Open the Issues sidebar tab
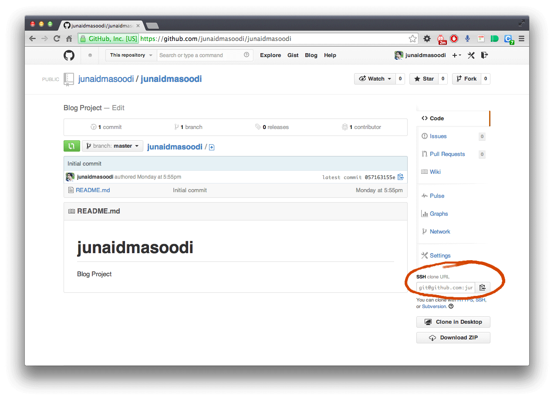Image resolution: width=554 pixels, height=400 pixels. click(438, 136)
